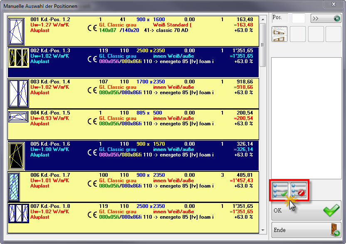Image resolution: width=346 pixels, height=244 pixels.
Task: Open window thumbnail of position 004
Action: click(19, 117)
